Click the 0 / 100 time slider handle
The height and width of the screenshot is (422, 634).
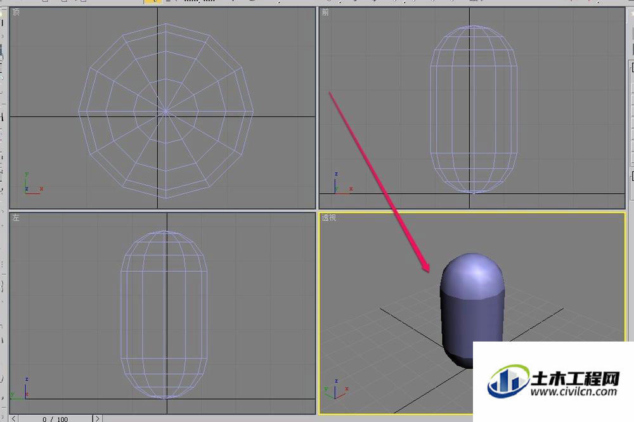(55, 419)
